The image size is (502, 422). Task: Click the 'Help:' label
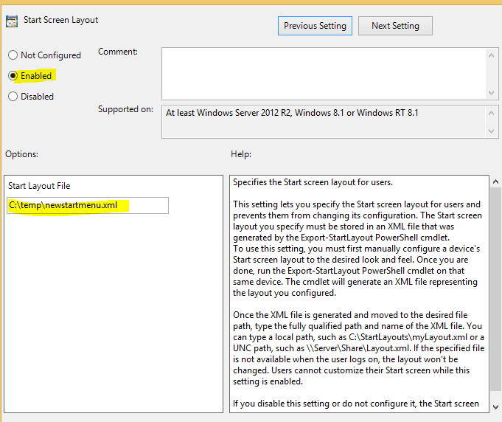coord(241,154)
